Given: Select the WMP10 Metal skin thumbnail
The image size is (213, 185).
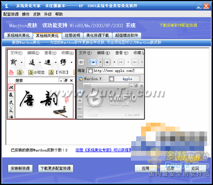Looking at the screenshot, I should [110, 84].
